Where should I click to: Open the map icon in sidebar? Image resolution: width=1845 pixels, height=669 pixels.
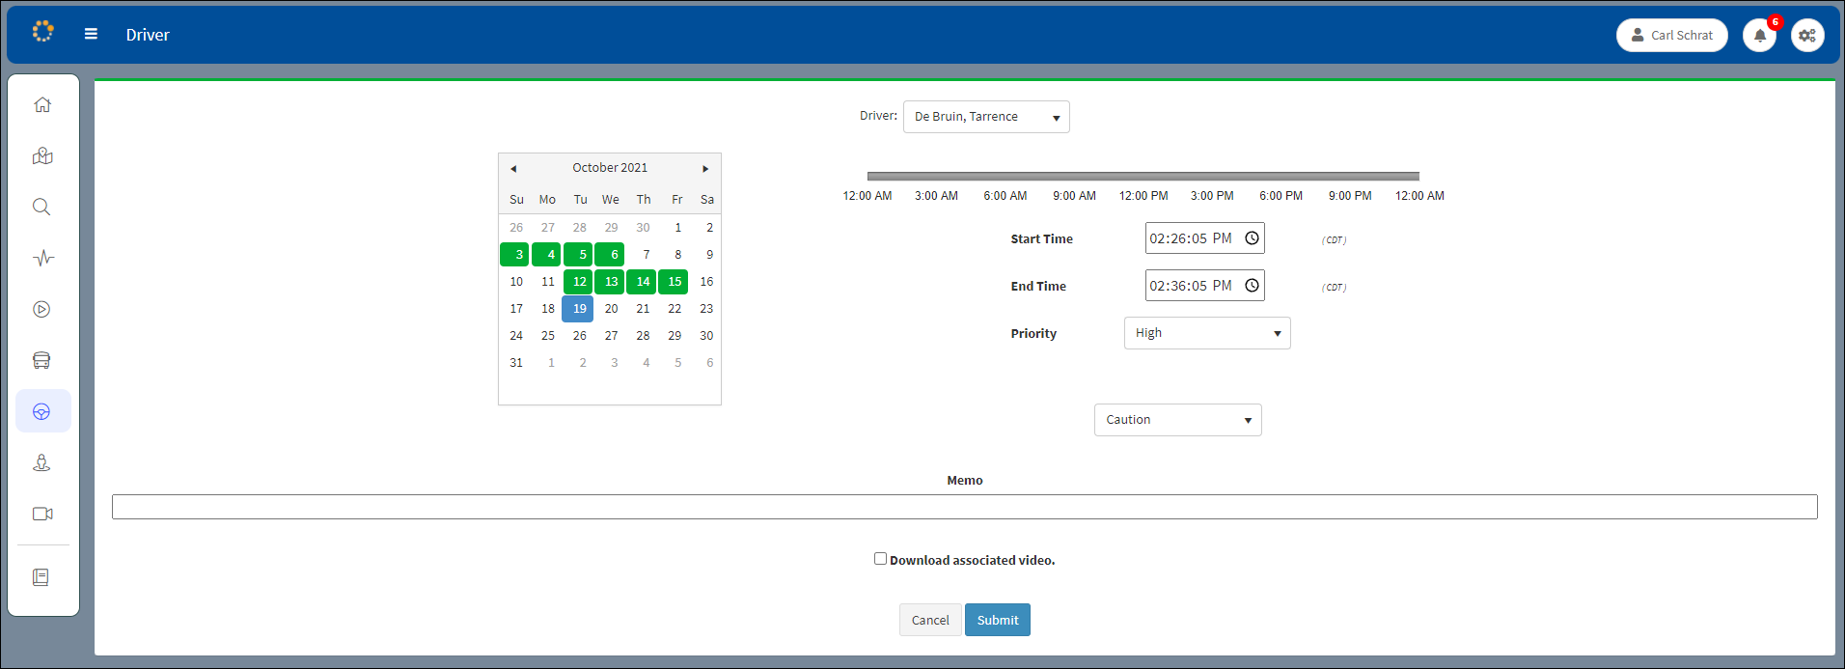pyautogui.click(x=42, y=156)
